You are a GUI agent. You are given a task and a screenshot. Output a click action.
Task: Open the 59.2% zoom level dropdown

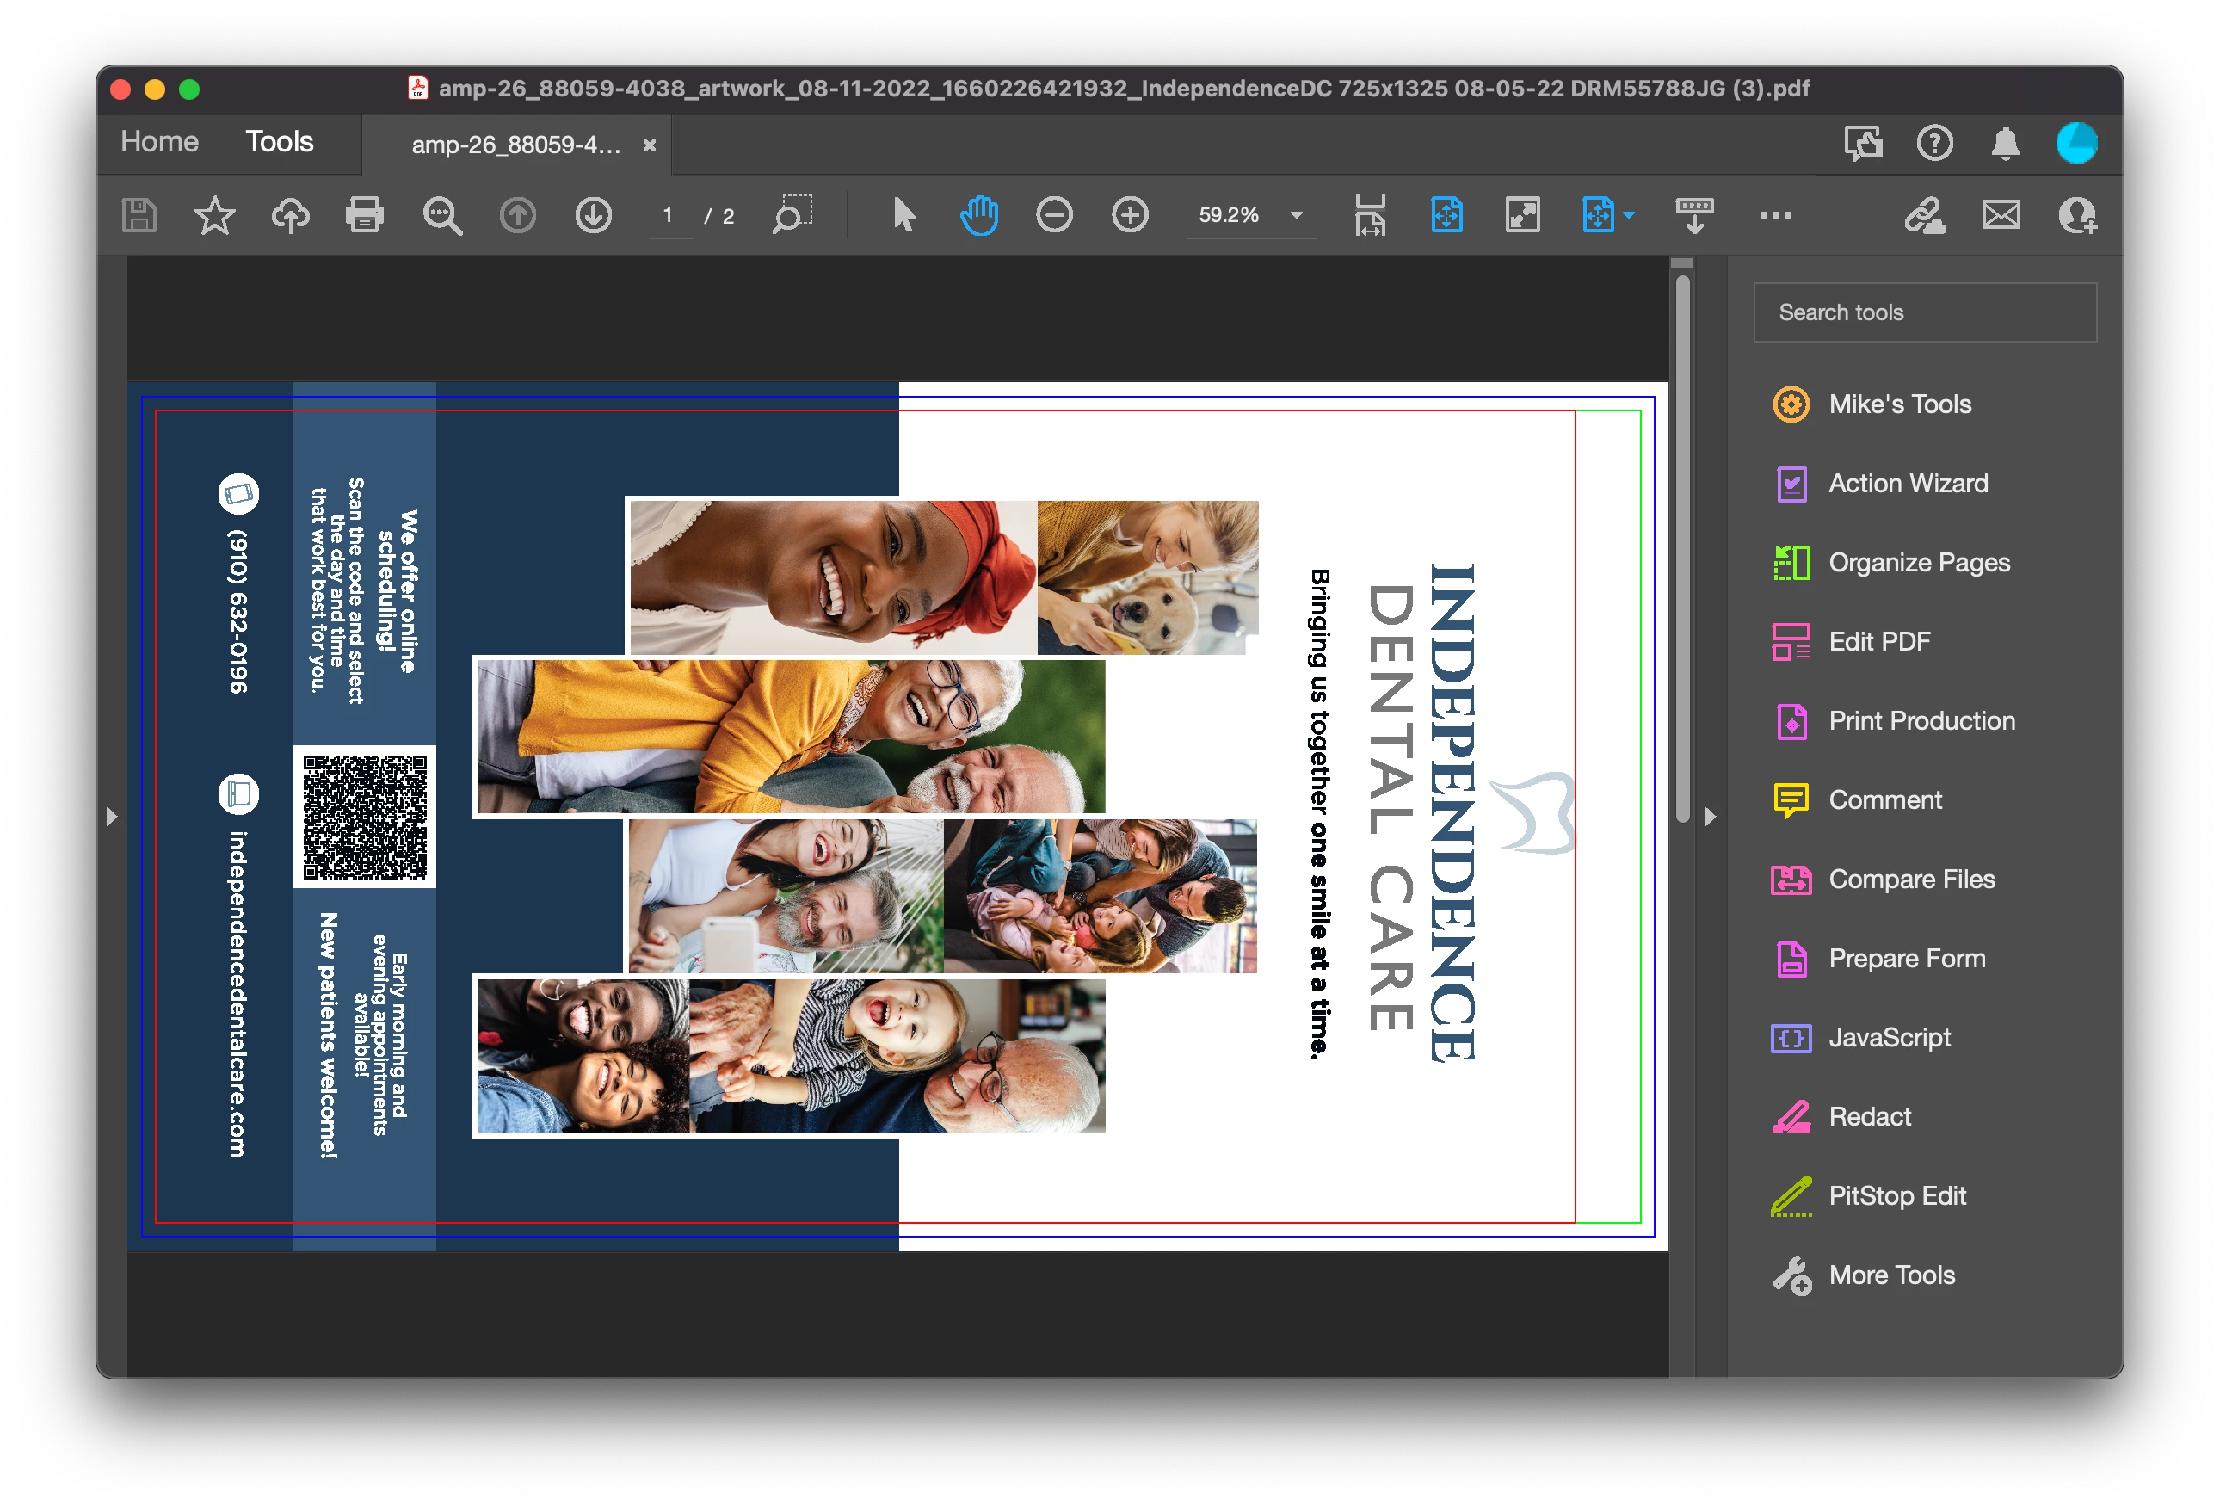(x=1296, y=215)
